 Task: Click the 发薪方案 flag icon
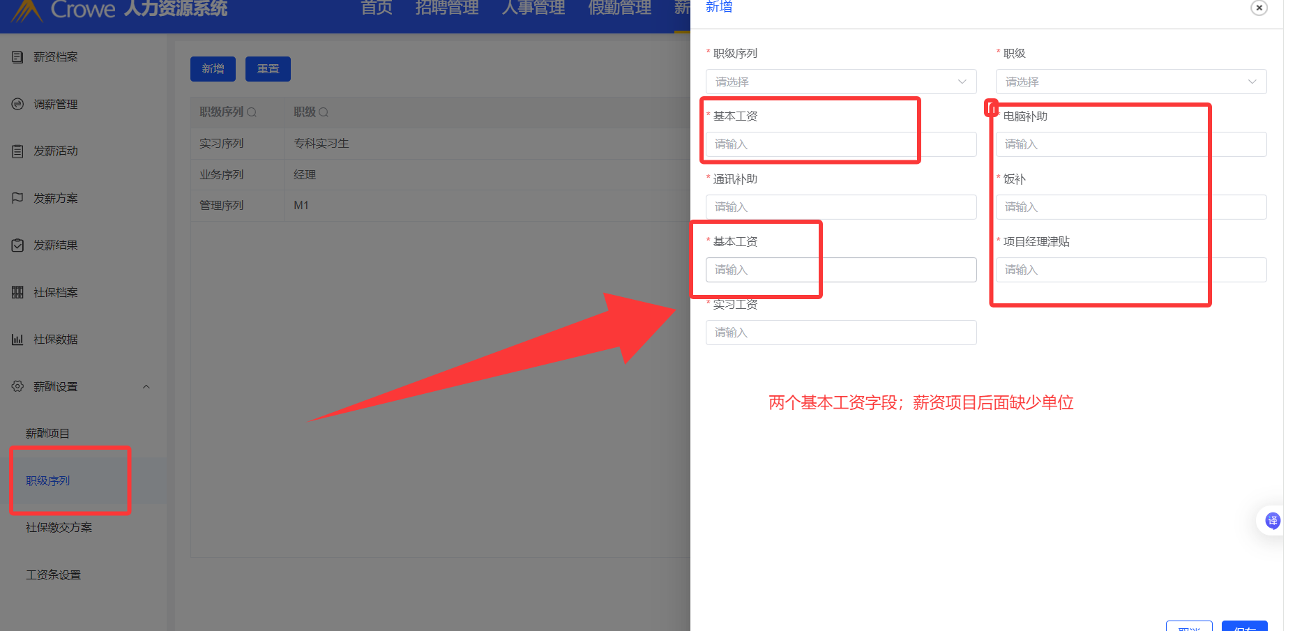tap(17, 198)
